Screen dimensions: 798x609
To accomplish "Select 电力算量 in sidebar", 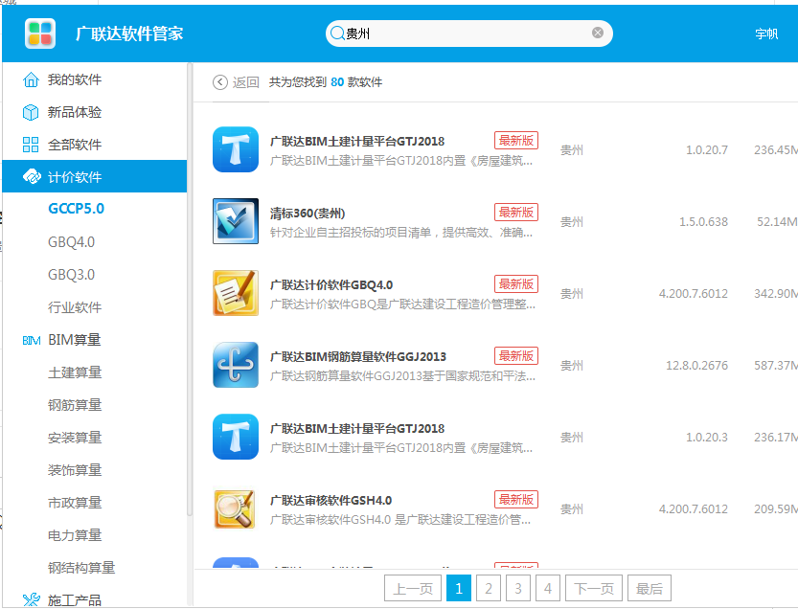I will click(75, 535).
